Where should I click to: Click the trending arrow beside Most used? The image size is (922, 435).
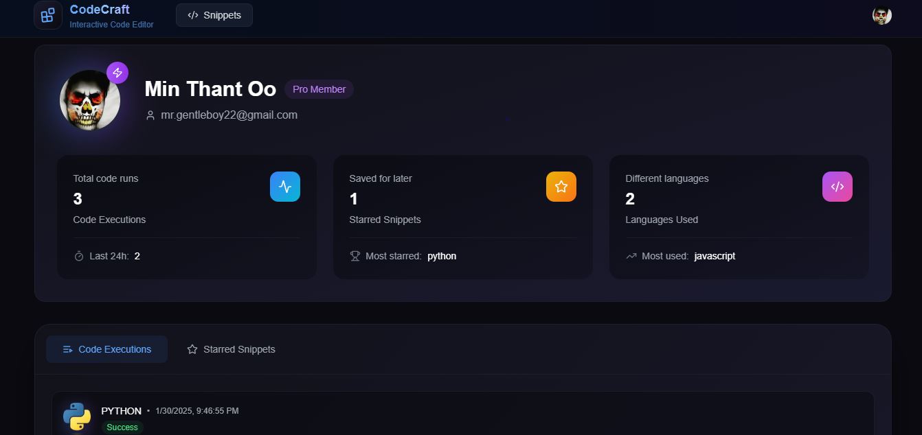(631, 256)
